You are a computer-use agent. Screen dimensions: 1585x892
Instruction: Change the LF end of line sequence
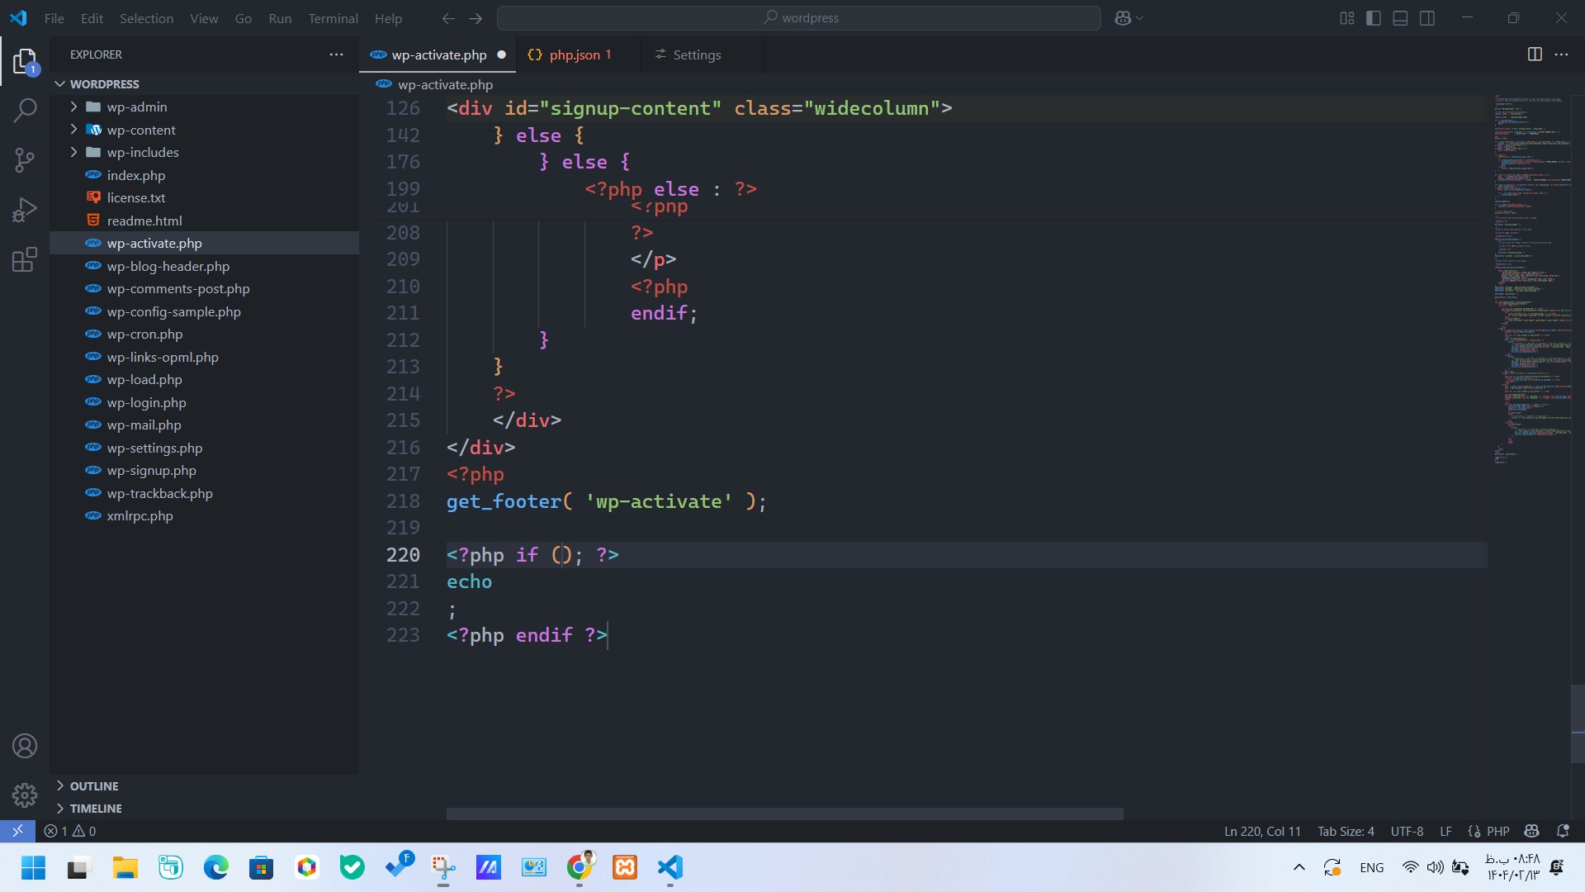(1445, 831)
